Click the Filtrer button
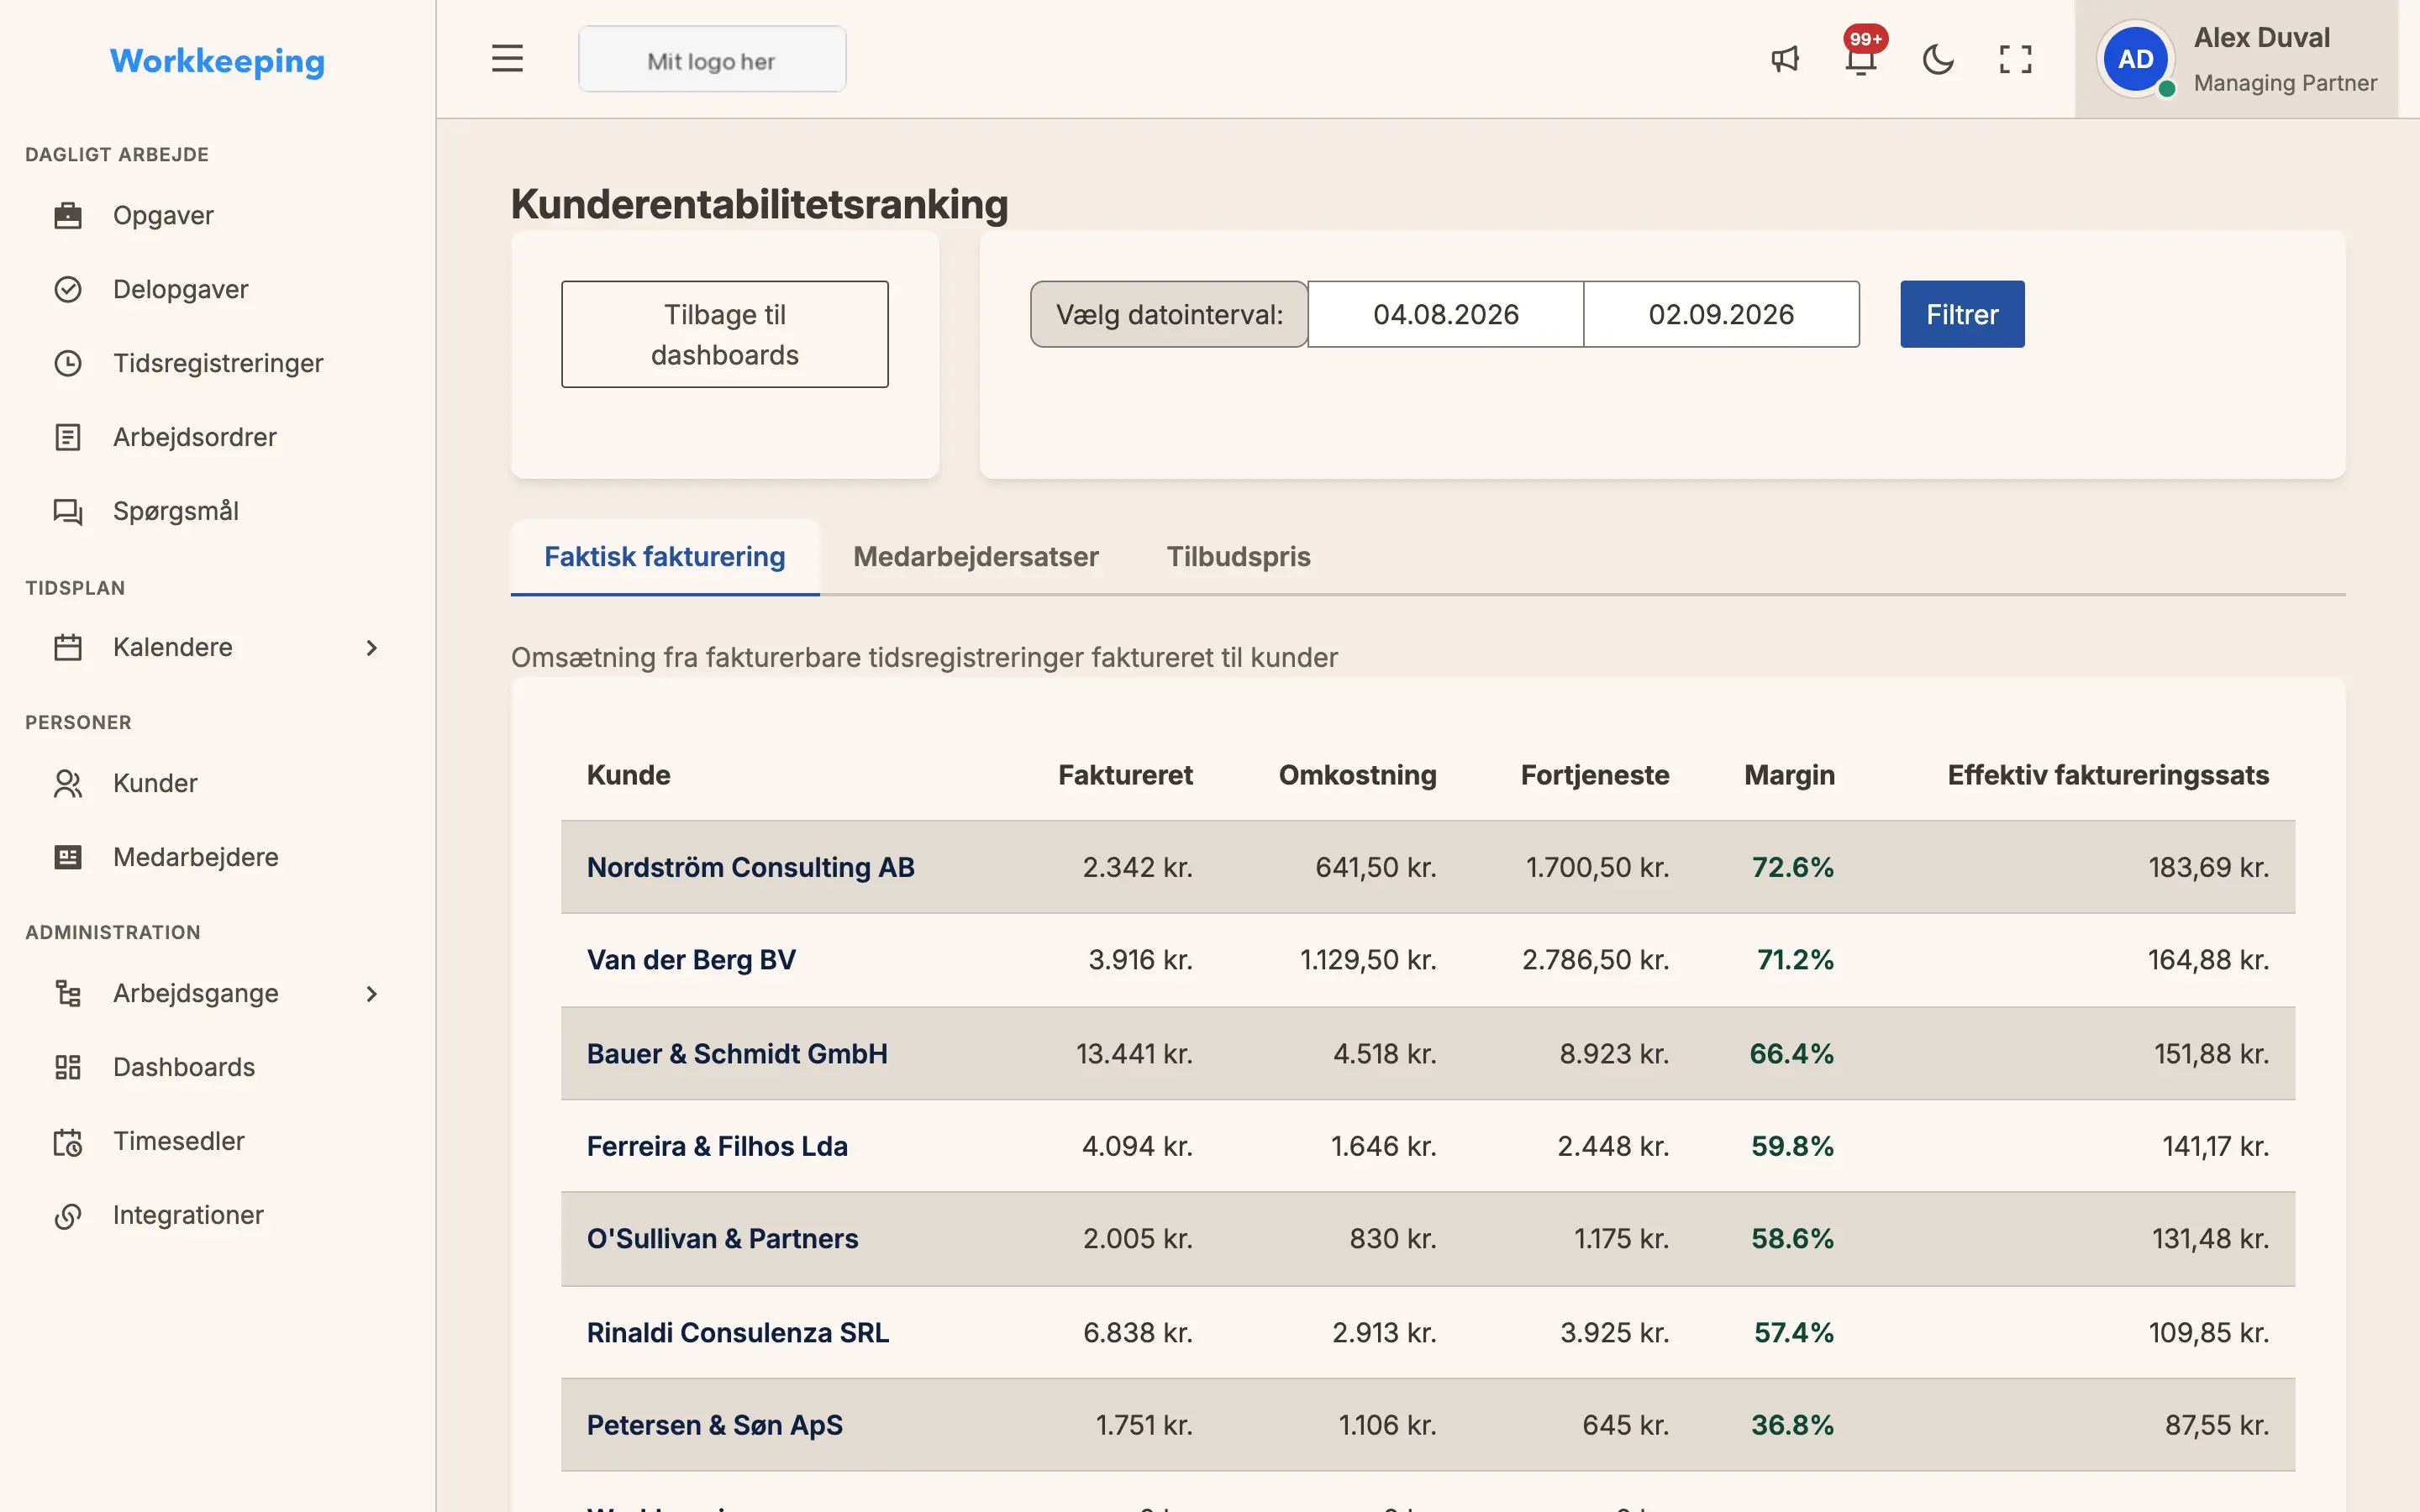Viewport: 2420px width, 1512px height. coord(1962,314)
